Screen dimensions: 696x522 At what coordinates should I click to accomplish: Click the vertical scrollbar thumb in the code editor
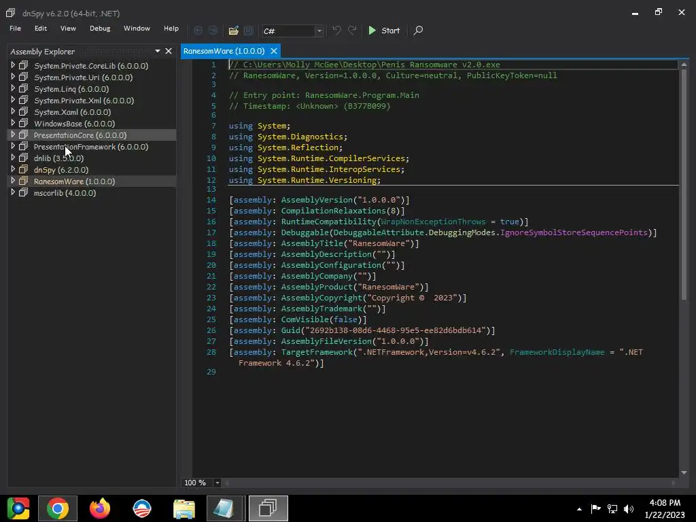[x=684, y=184]
